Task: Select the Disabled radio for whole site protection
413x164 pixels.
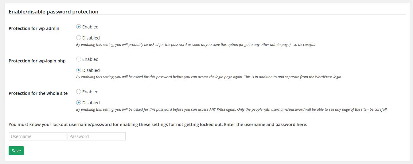Action: (79, 103)
